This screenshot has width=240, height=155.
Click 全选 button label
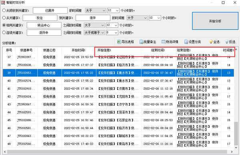pos(216,42)
